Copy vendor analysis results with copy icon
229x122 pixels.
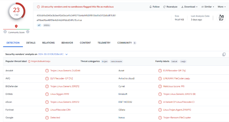tap(224, 54)
